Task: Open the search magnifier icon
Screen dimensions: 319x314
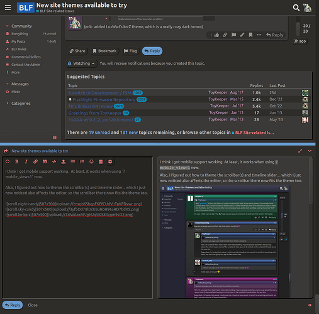Action: (x=296, y=8)
